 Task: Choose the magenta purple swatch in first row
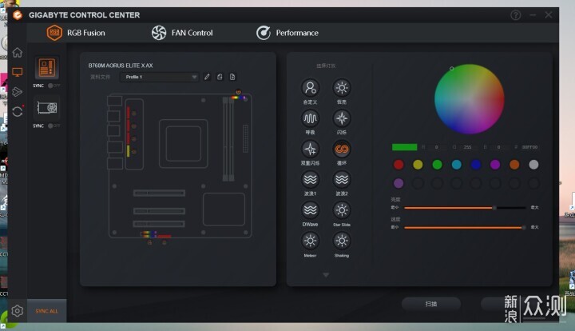coord(495,165)
